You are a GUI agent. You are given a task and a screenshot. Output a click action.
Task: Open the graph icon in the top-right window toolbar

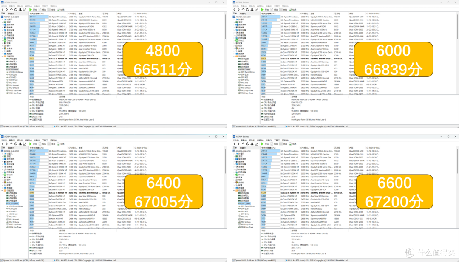[x=256, y=10]
